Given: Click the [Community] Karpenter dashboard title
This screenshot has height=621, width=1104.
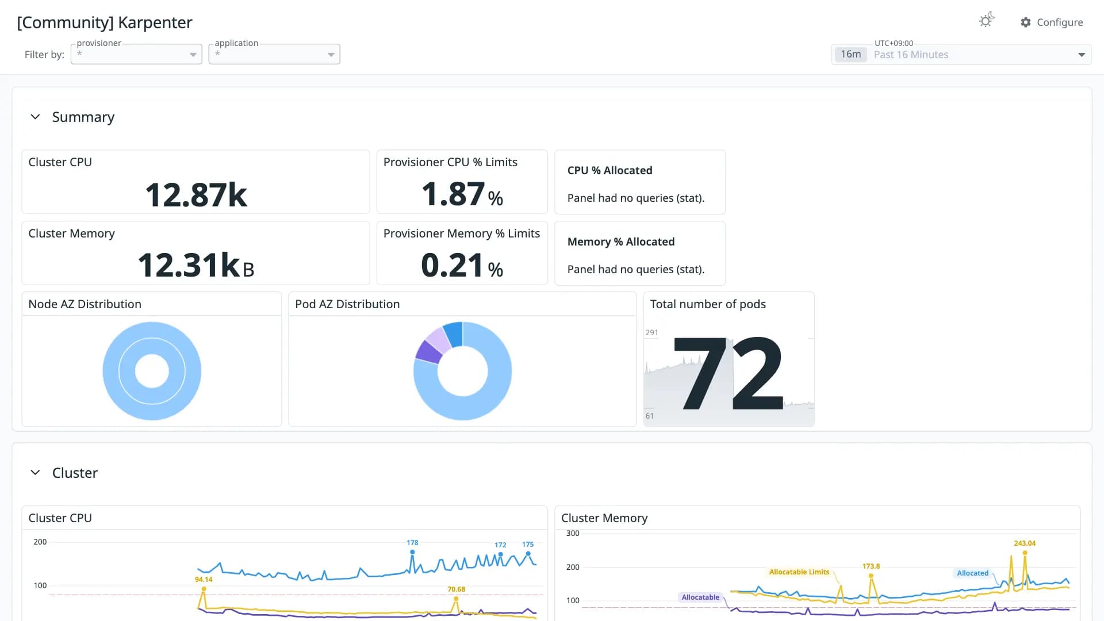Looking at the screenshot, I should (x=105, y=22).
